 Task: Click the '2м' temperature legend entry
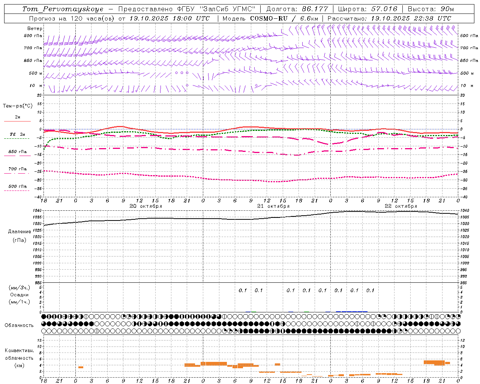18,117
